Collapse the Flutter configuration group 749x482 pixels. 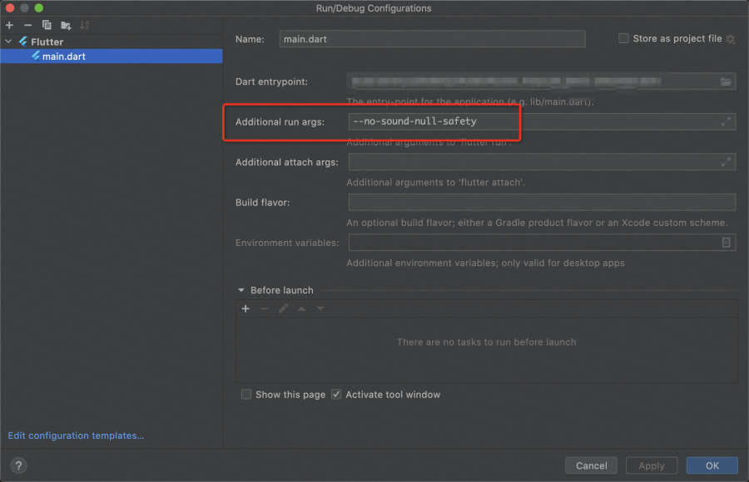point(8,42)
